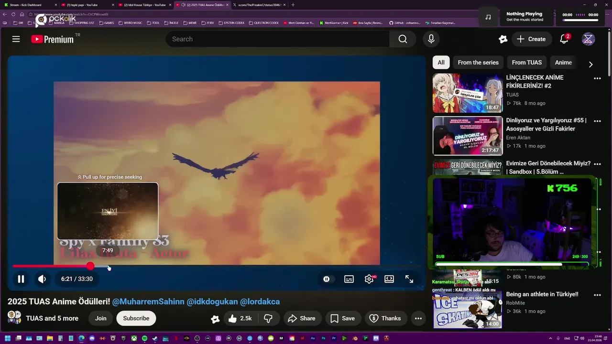Click the YouTube search field
The image size is (612, 344).
[x=277, y=39]
